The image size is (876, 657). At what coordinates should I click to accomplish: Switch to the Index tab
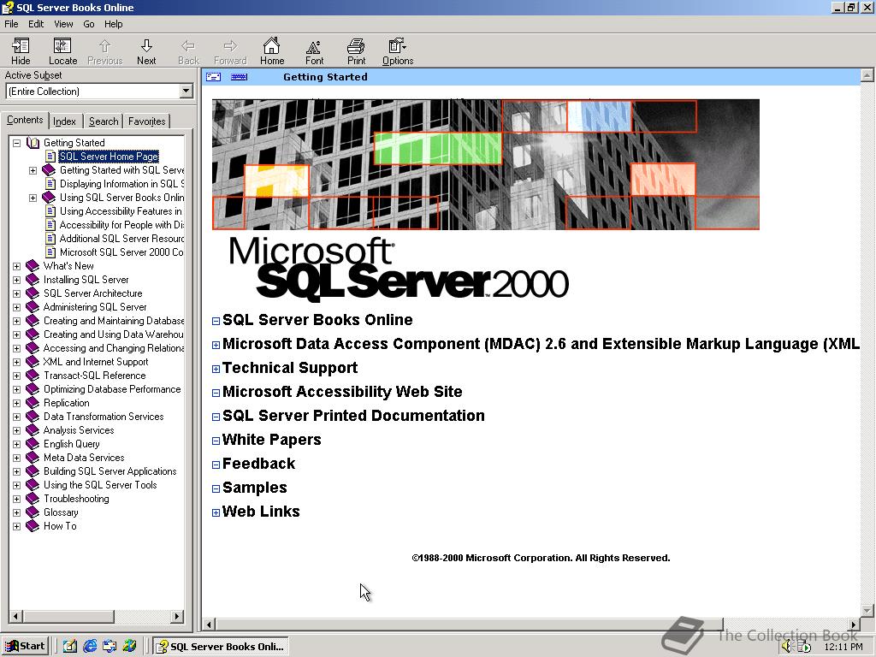pyautogui.click(x=65, y=121)
